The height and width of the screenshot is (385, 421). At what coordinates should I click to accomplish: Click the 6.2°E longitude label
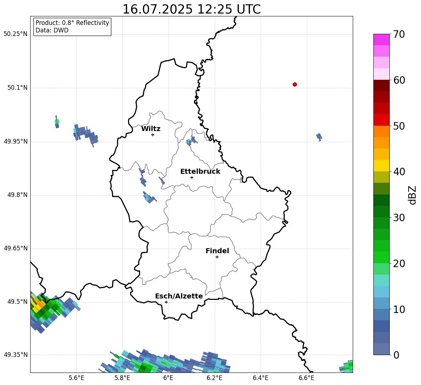pos(214,378)
